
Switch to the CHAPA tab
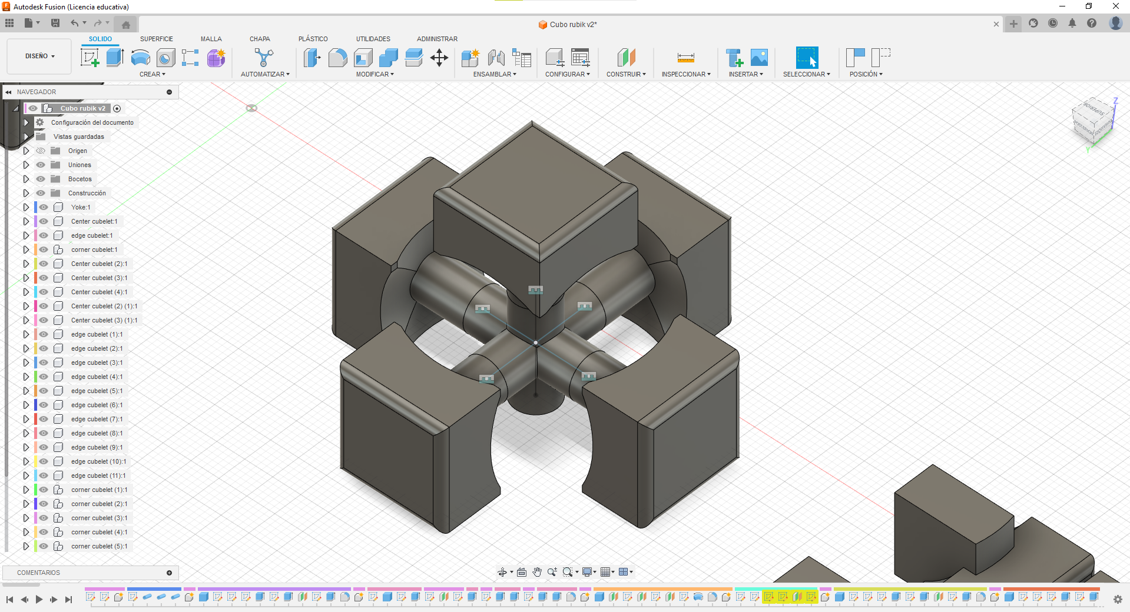point(260,39)
